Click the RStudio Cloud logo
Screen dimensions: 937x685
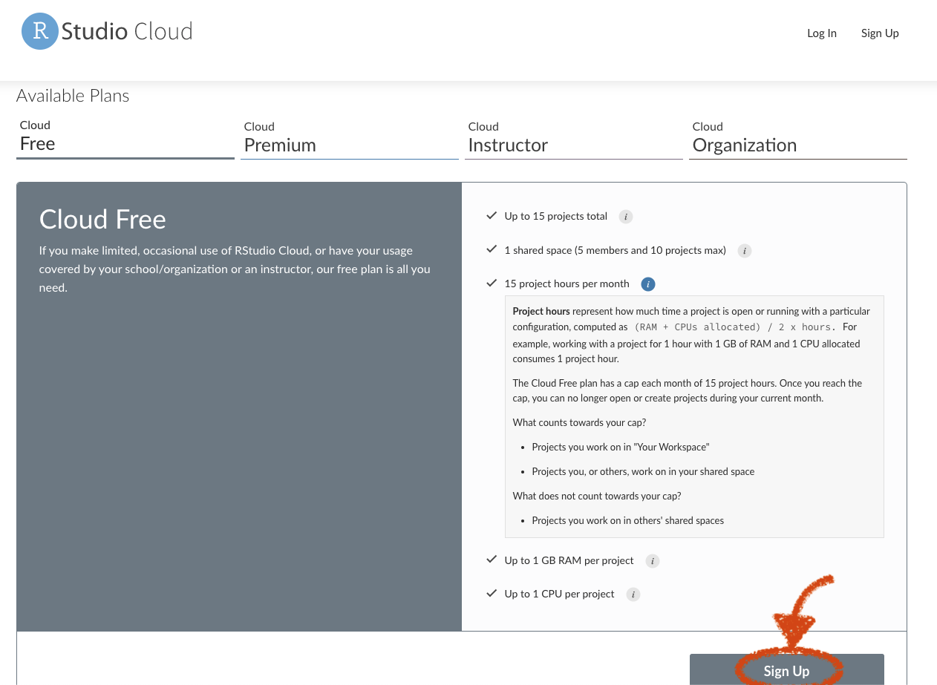click(x=108, y=31)
